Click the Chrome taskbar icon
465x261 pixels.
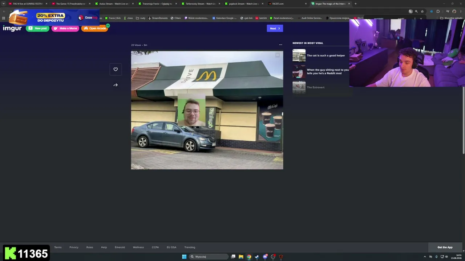coord(249,257)
